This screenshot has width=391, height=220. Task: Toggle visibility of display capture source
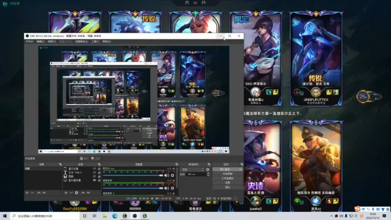click(94, 180)
